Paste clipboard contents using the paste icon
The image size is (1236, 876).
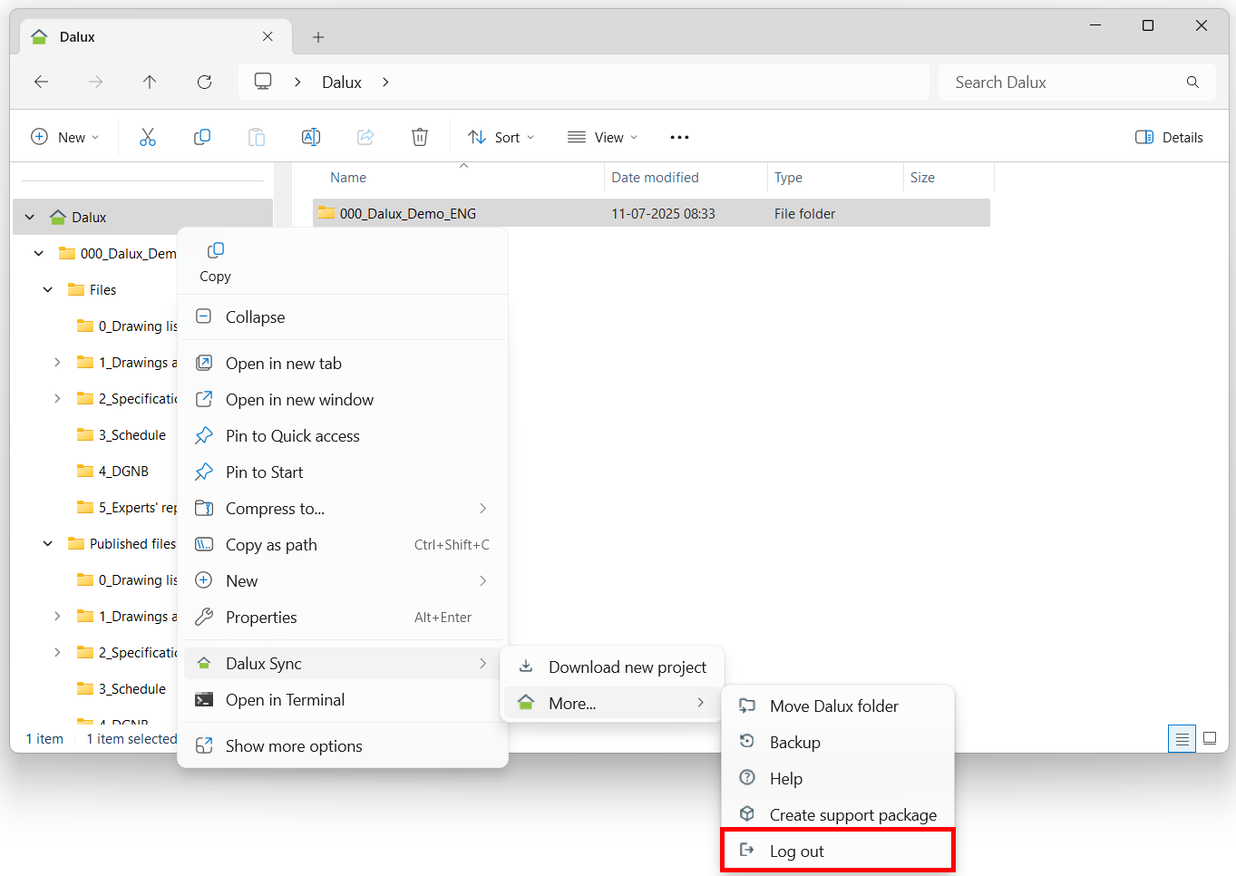tap(257, 137)
